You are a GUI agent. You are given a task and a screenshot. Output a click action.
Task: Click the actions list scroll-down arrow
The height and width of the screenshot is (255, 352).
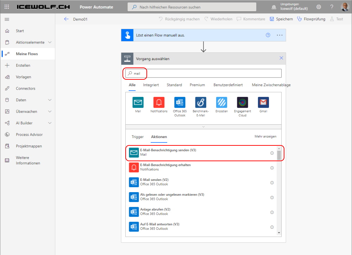click(279, 233)
